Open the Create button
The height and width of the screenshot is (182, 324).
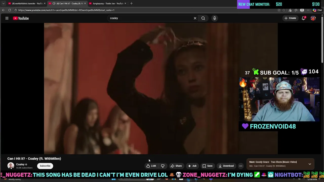pyautogui.click(x=290, y=18)
